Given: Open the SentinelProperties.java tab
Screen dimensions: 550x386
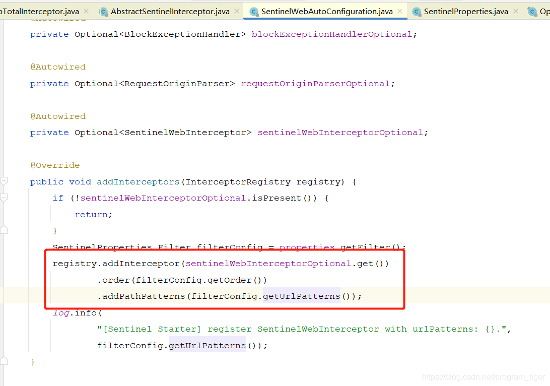Looking at the screenshot, I should pos(466,12).
